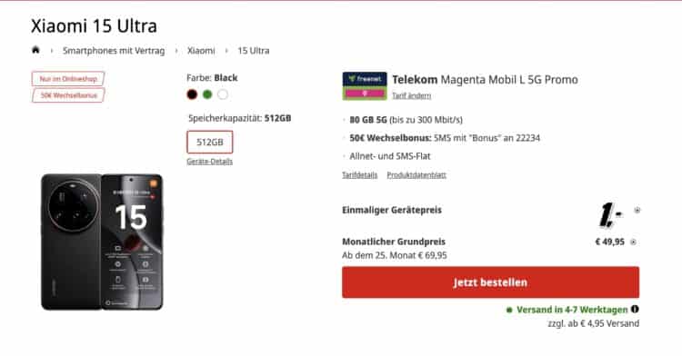Go to home via breadcrumb house icon
Image resolution: width=682 pixels, height=356 pixels.
(x=35, y=50)
